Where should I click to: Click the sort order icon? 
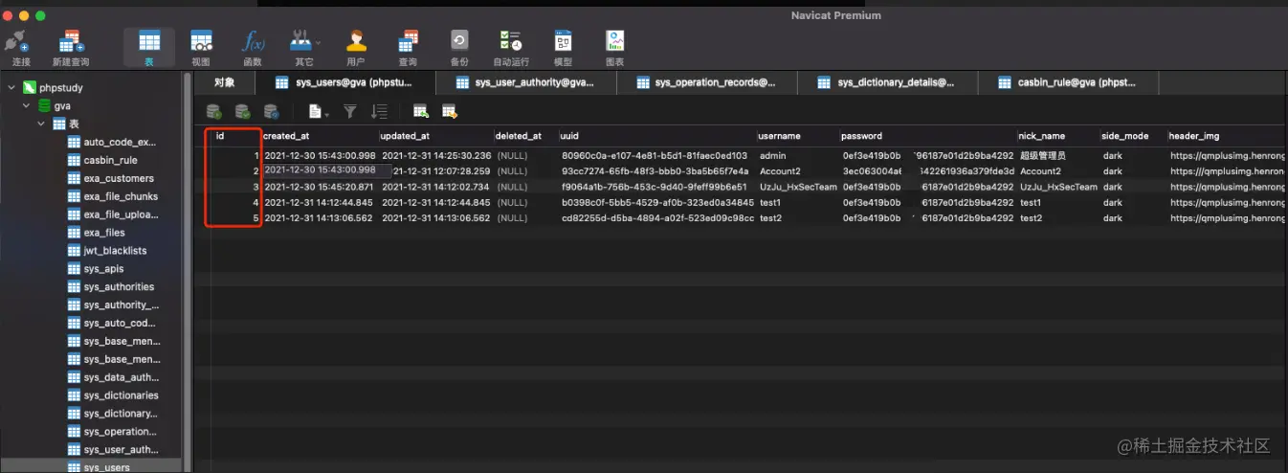379,111
